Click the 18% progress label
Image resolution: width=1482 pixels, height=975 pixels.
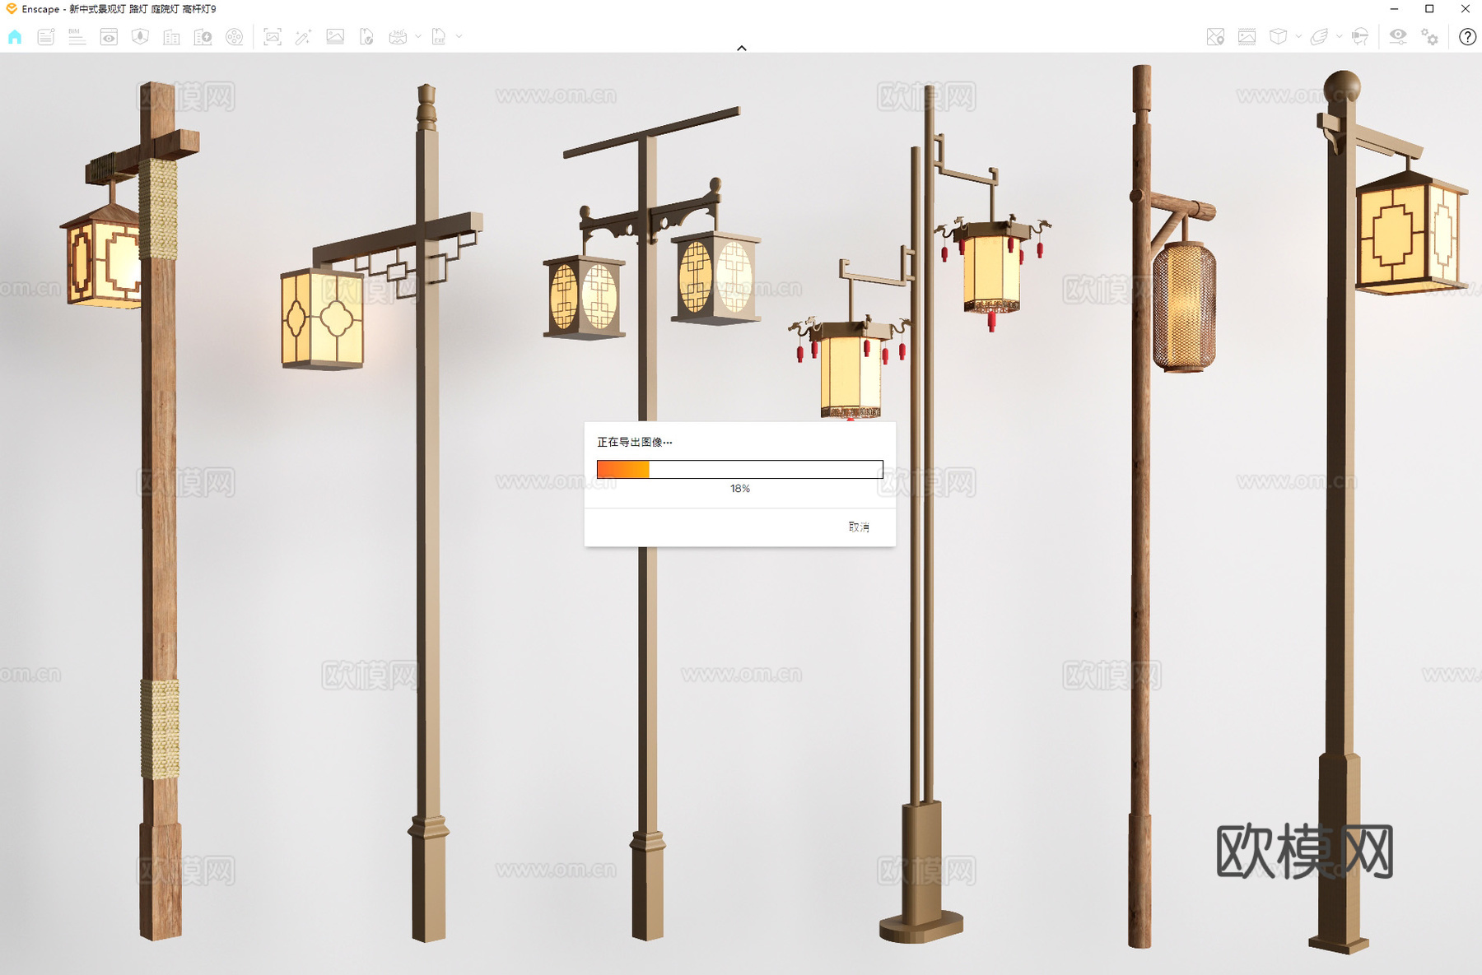tap(739, 489)
